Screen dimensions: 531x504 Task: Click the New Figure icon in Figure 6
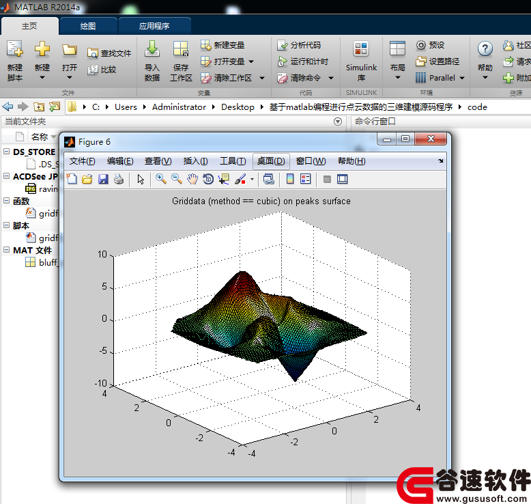point(72,179)
